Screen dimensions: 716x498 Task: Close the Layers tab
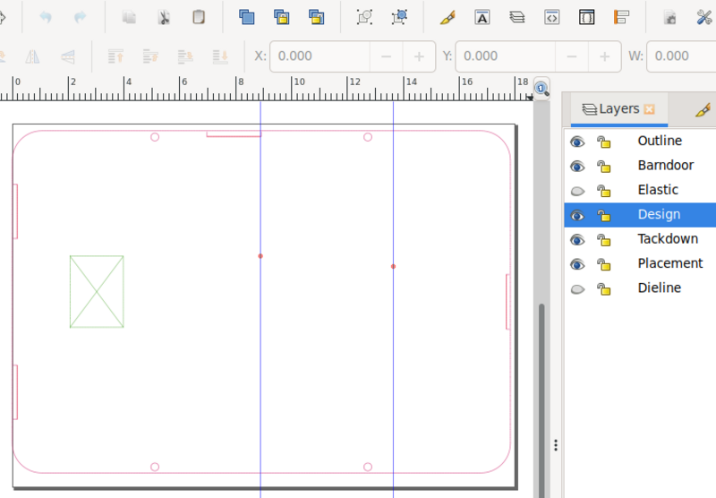pyautogui.click(x=649, y=109)
